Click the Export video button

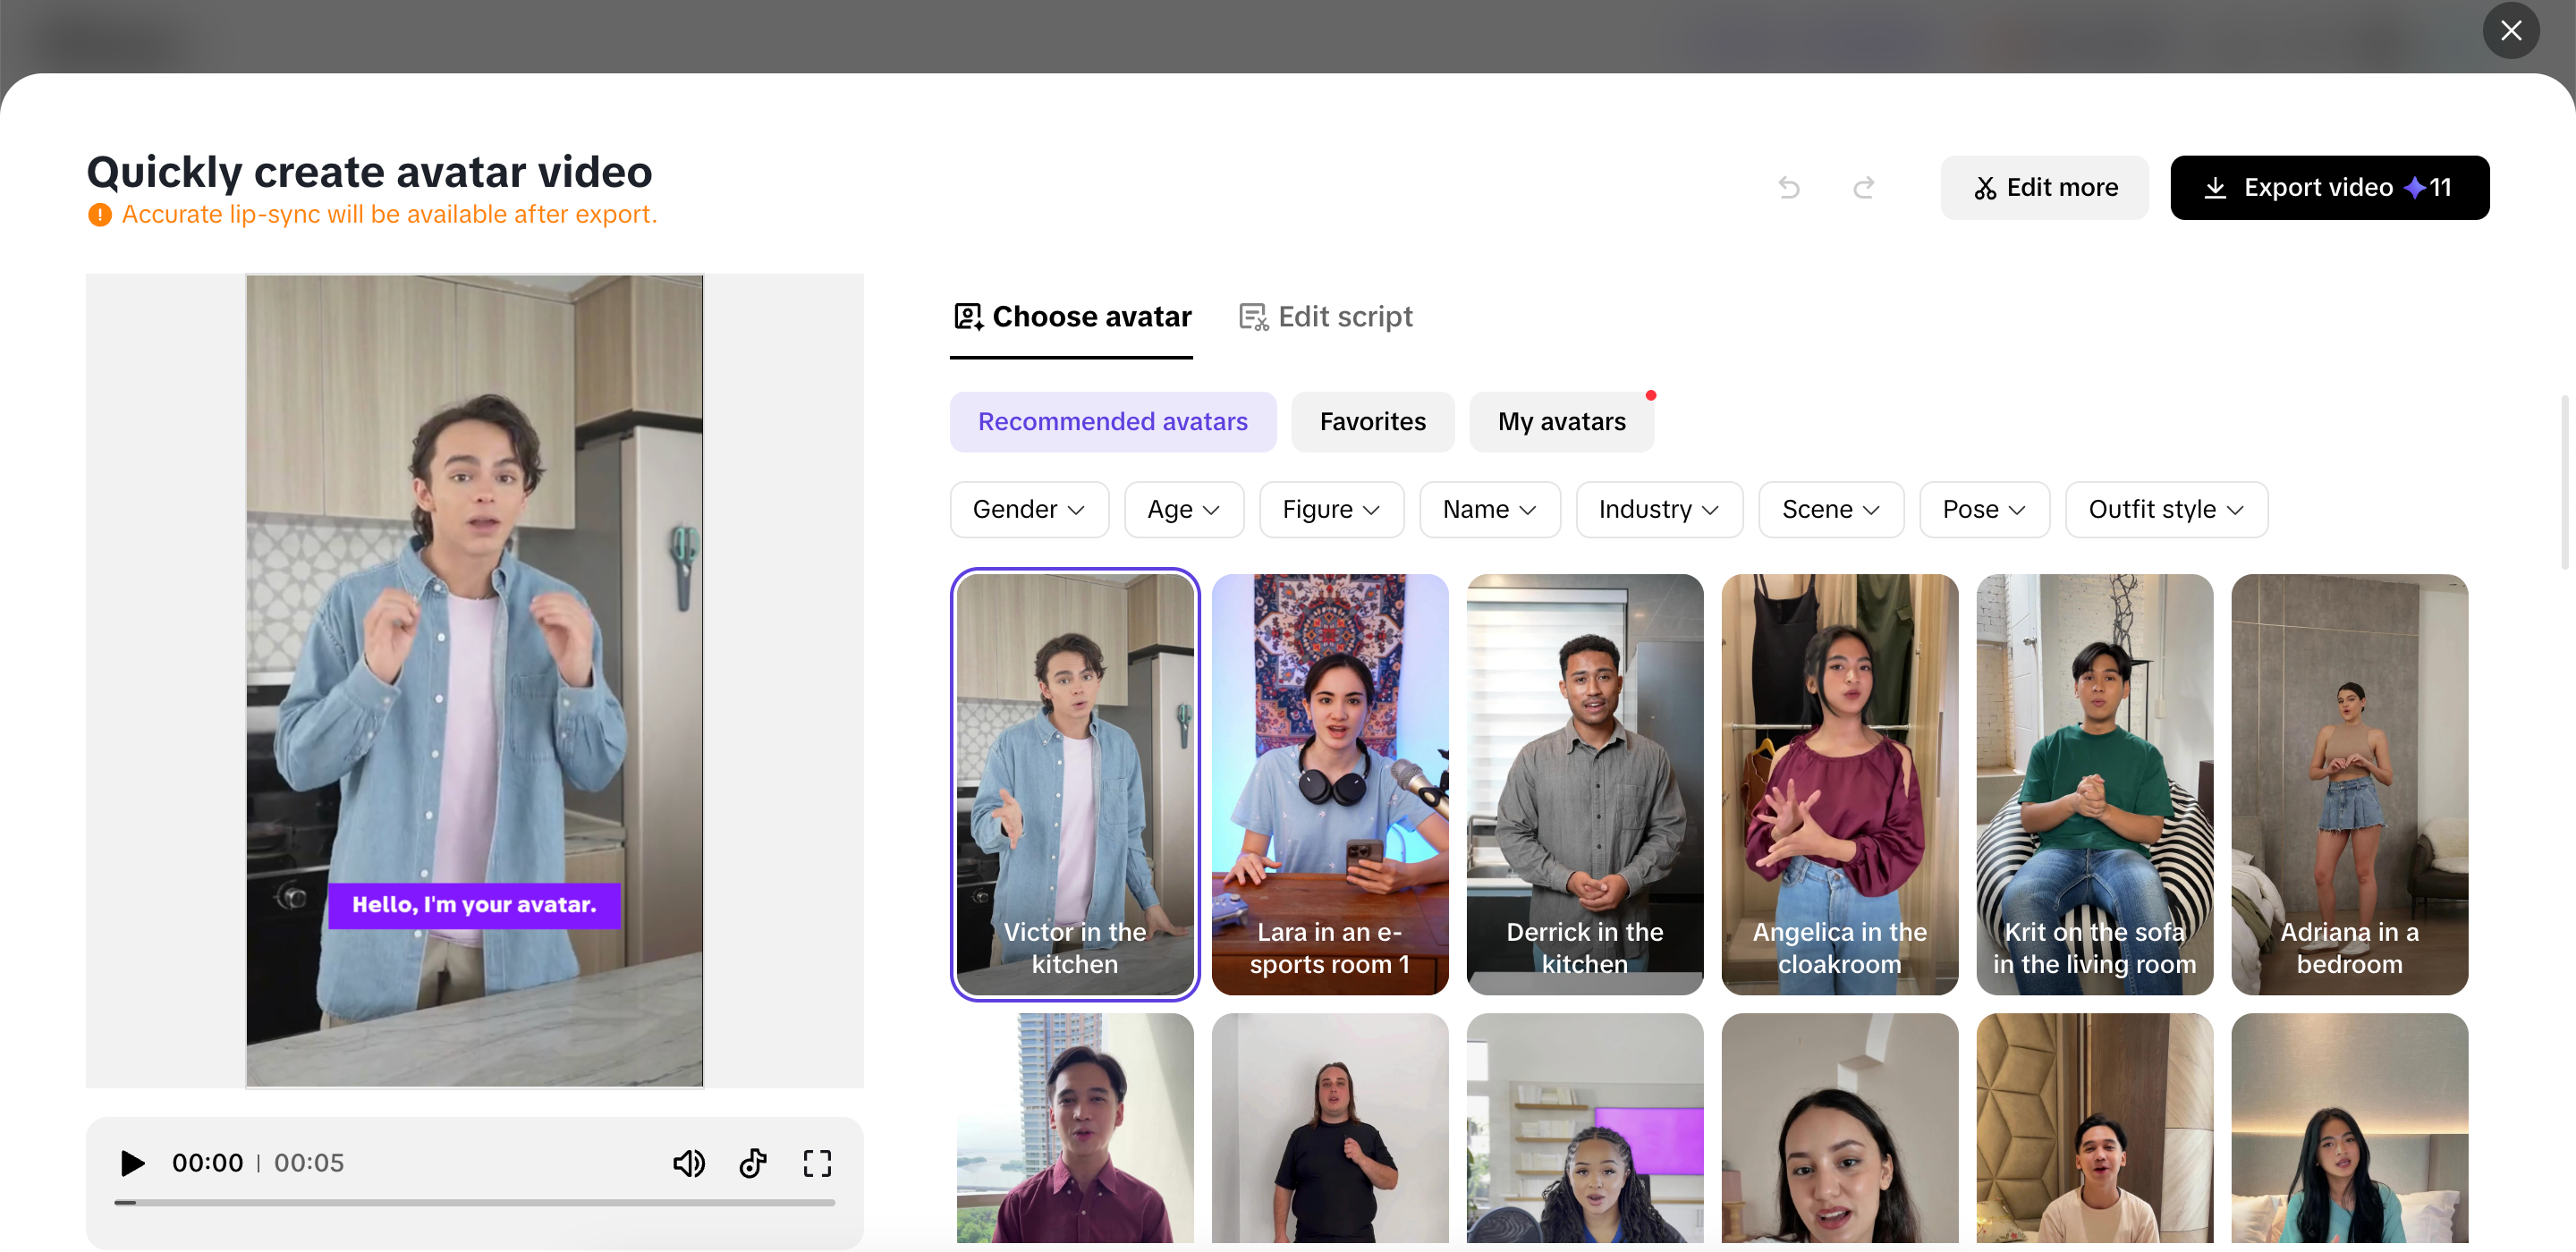coord(2330,188)
